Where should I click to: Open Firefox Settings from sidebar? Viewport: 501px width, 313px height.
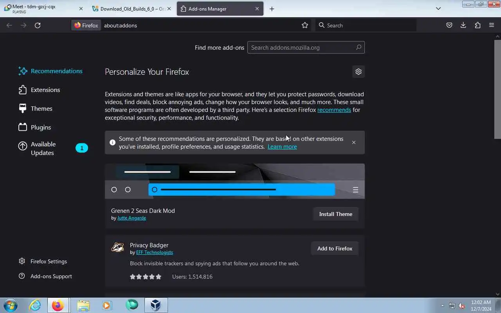click(x=43, y=261)
